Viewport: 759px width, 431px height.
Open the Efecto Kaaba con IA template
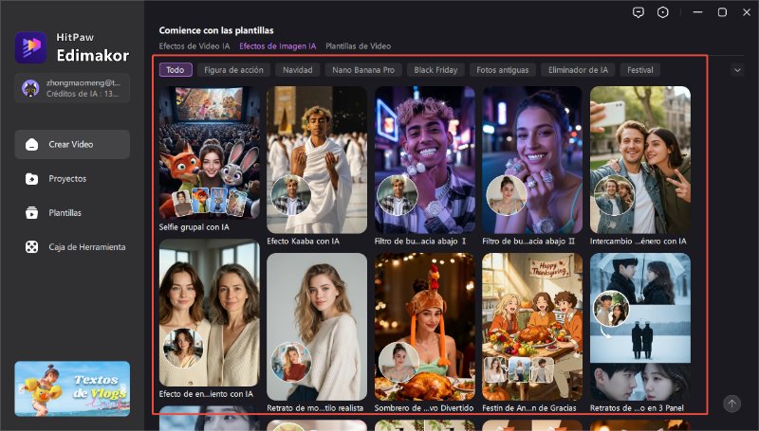coord(317,160)
